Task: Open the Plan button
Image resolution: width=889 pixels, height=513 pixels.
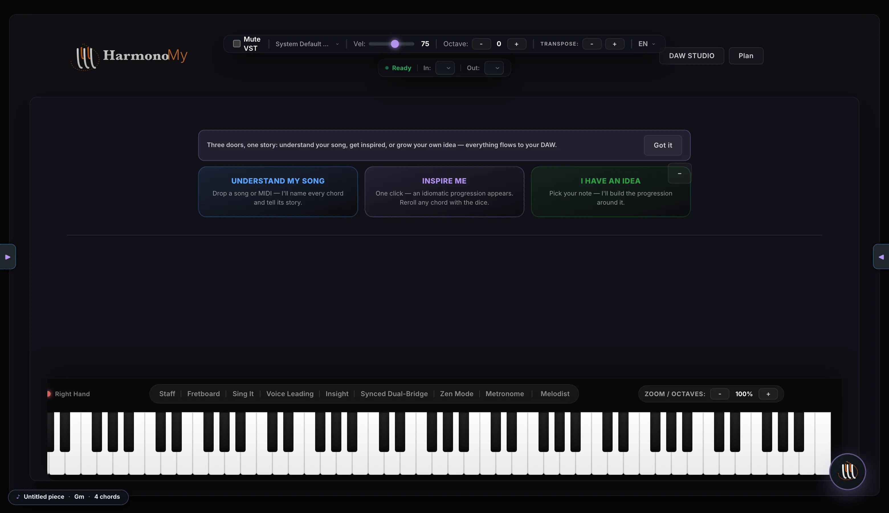Action: (x=746, y=56)
